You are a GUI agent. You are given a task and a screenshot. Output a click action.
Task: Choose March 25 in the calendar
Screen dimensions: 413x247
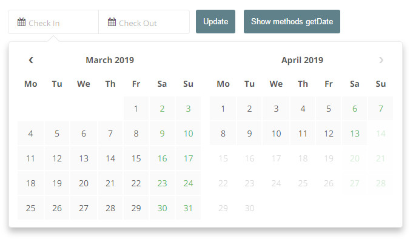(x=31, y=208)
